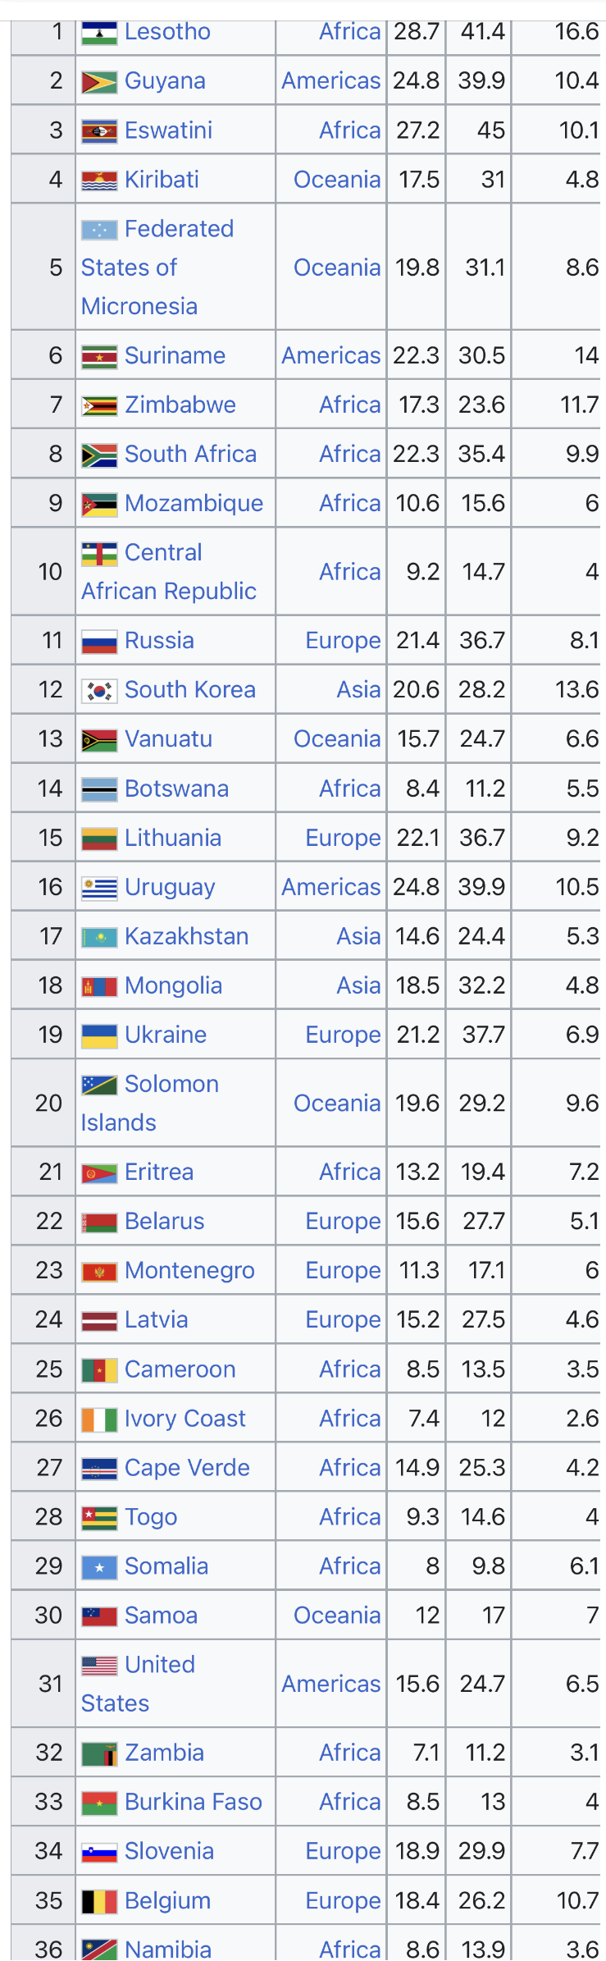Open the Eswatini country link
Viewport: 606px width, 1961px height.
(168, 130)
